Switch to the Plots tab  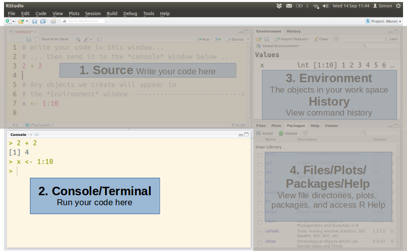[x=276, y=125]
